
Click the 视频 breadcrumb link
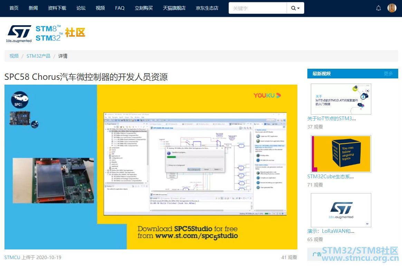[14, 56]
